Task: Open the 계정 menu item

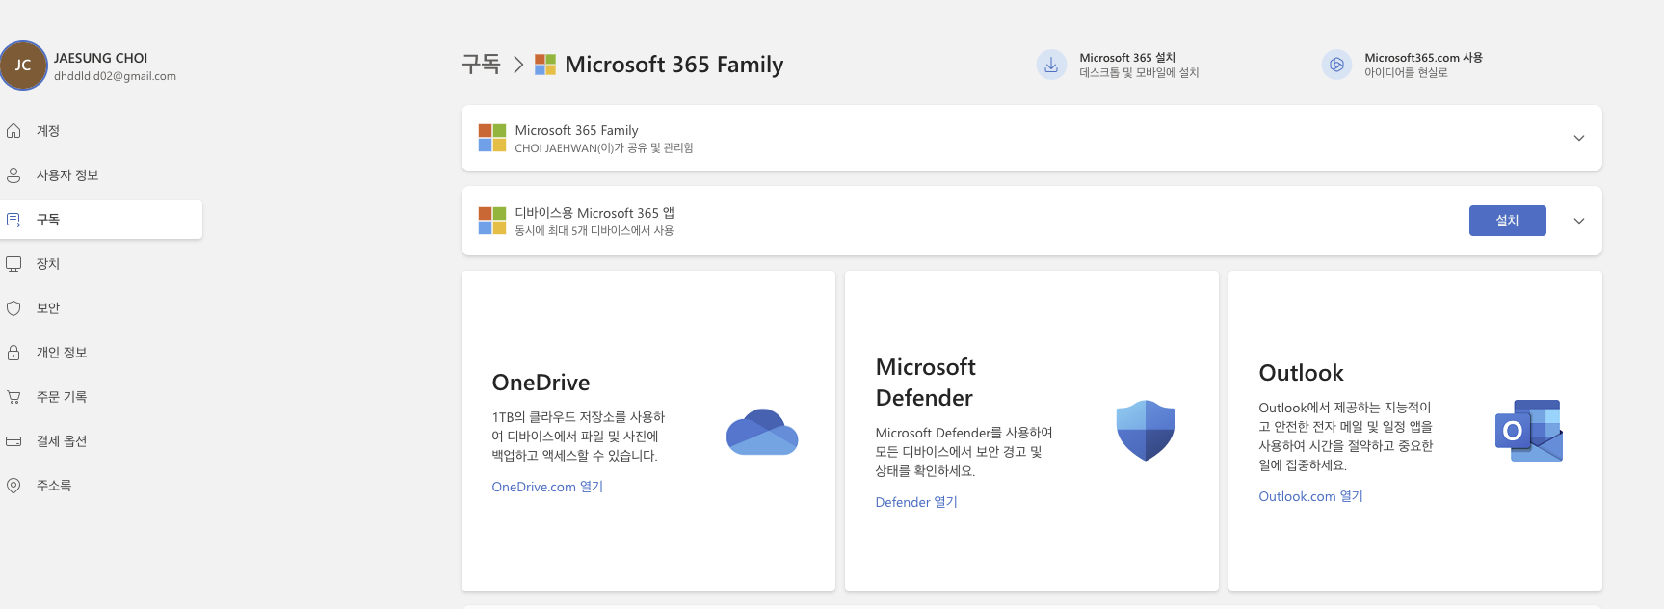Action: point(101,131)
